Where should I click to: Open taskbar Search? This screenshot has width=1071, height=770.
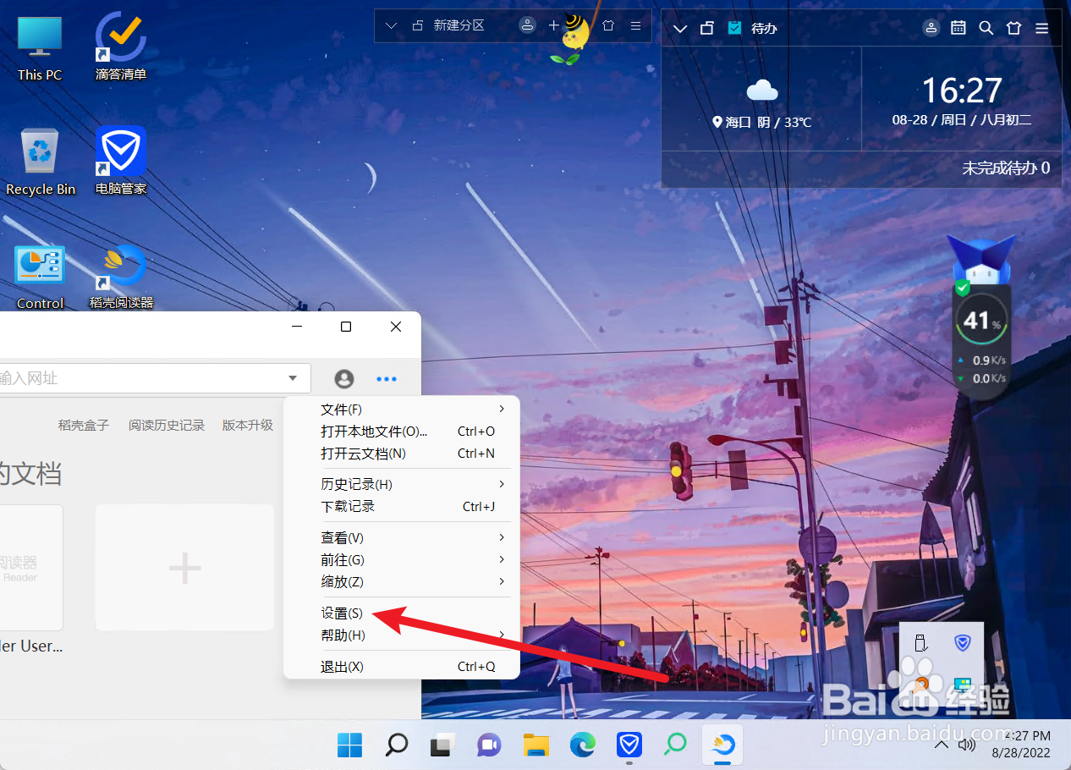coord(396,745)
